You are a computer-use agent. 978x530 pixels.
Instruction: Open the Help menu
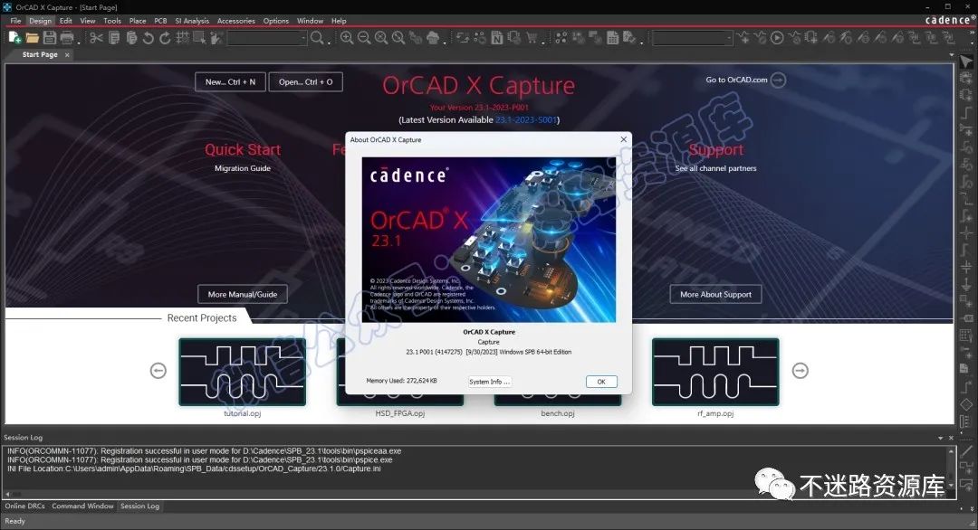tap(339, 21)
